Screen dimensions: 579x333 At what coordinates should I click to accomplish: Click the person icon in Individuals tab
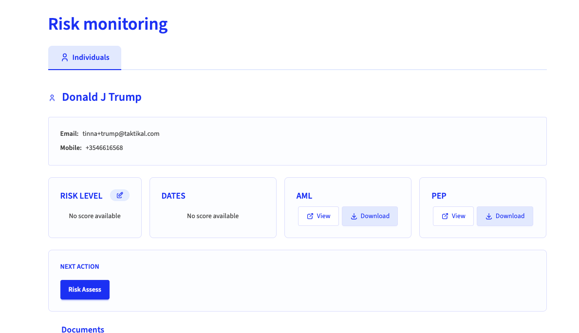(x=65, y=57)
